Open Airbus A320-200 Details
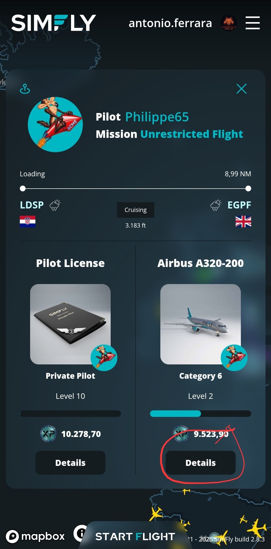Screen dimensions: 271x549 200,463
